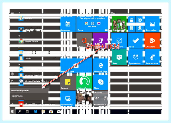Open the Удаленный рабочий стол tile

click(x=68, y=98)
